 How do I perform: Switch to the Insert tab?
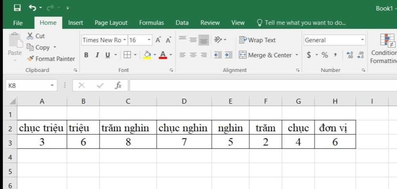coord(76,23)
